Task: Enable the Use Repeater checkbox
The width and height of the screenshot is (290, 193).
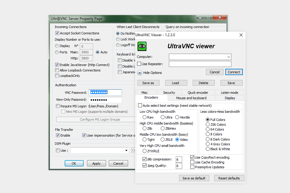Action: point(140,64)
